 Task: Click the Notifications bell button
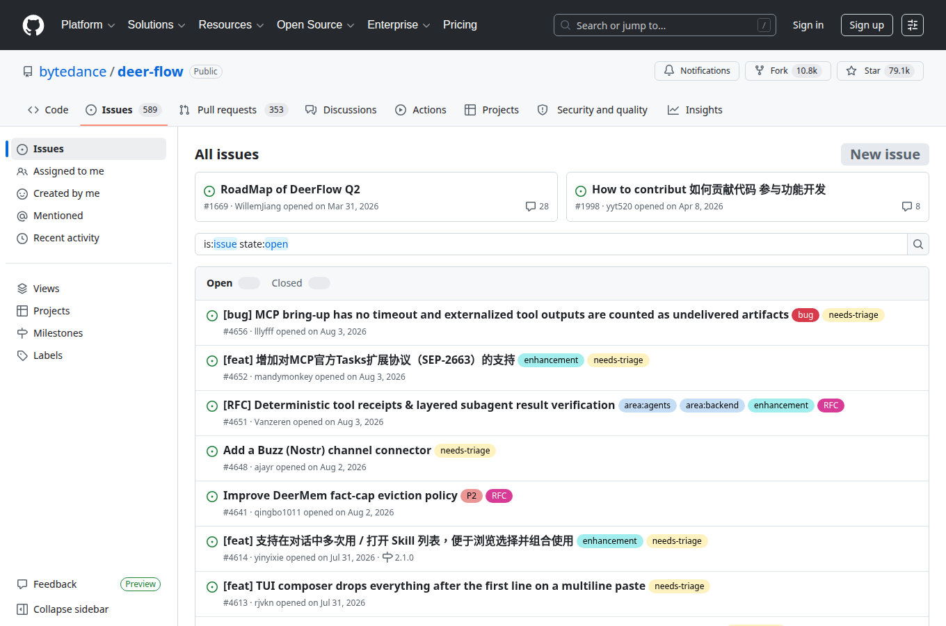[x=697, y=71]
